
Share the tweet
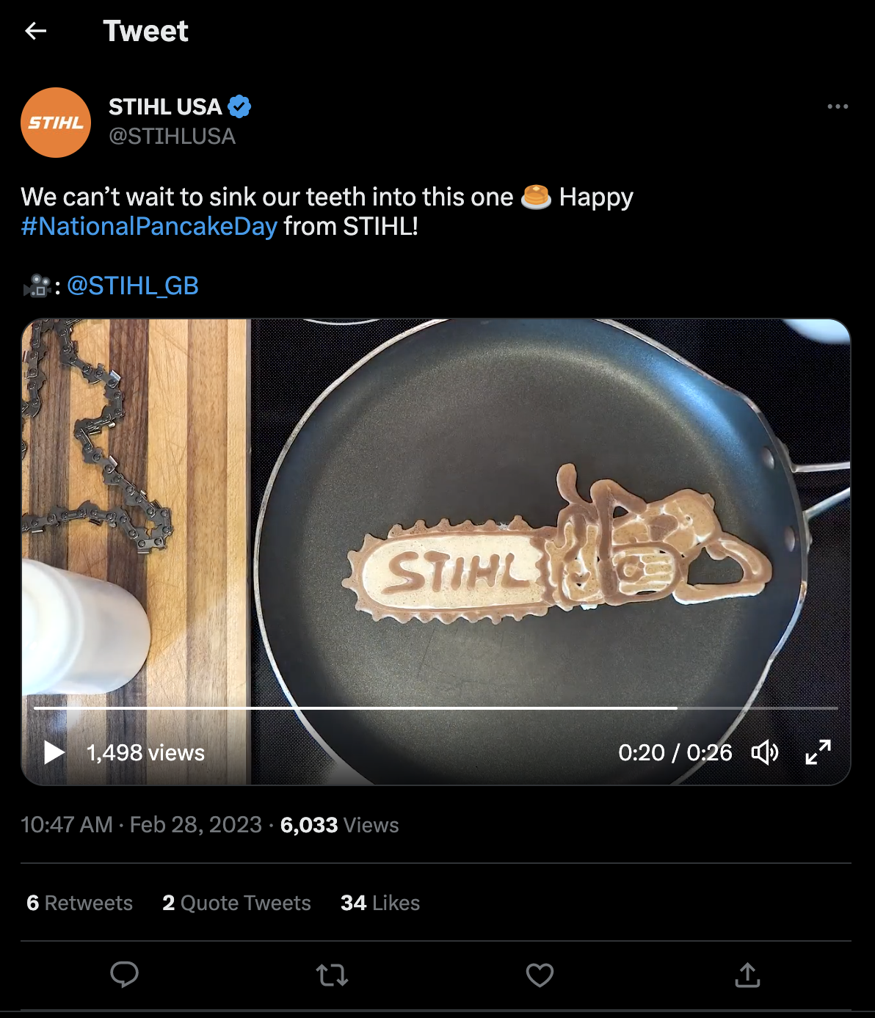click(x=747, y=975)
